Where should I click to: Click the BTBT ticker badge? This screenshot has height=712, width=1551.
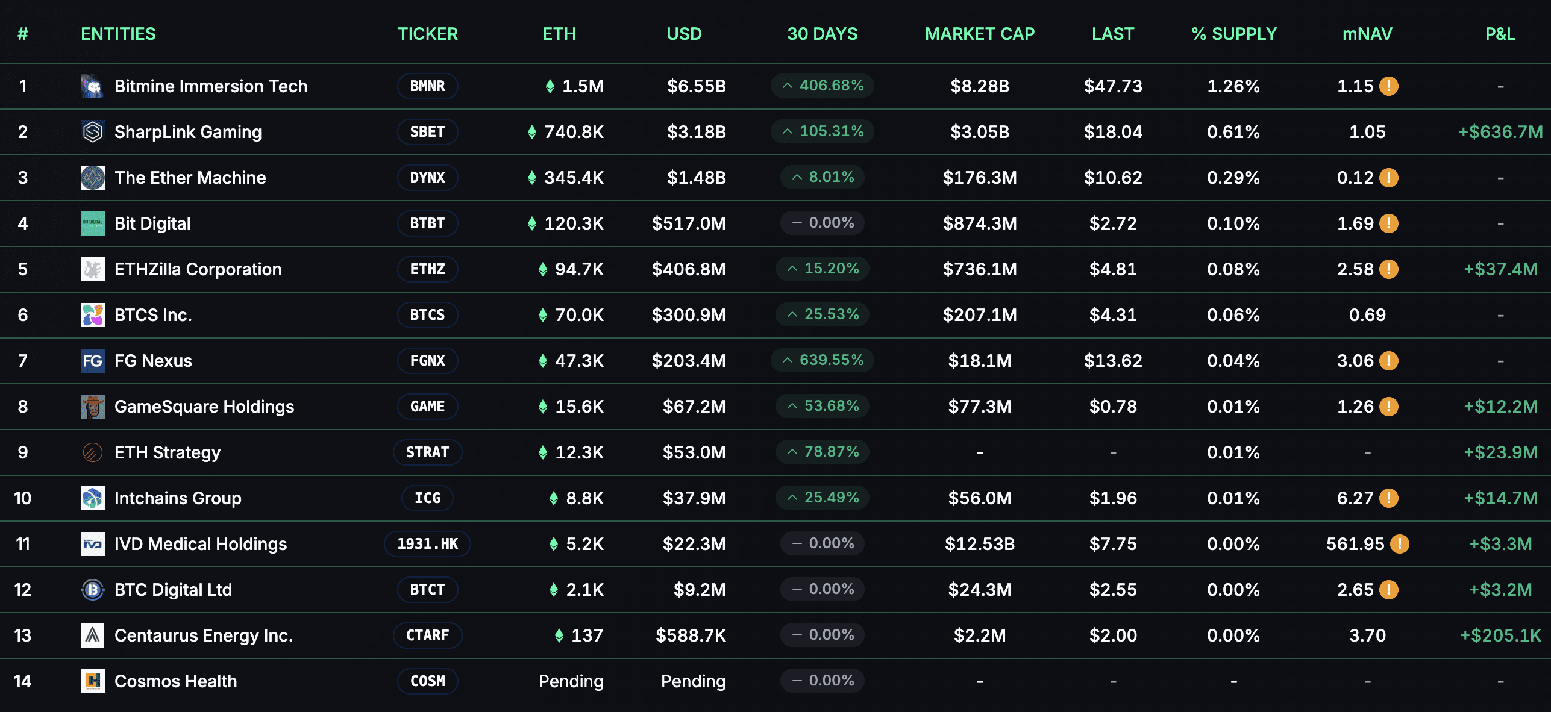coord(428,223)
